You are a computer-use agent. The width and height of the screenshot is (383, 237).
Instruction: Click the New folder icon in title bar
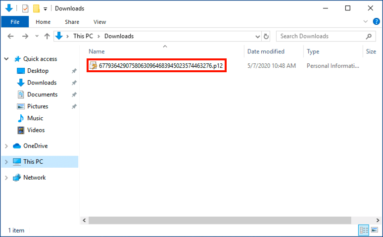(x=36, y=8)
